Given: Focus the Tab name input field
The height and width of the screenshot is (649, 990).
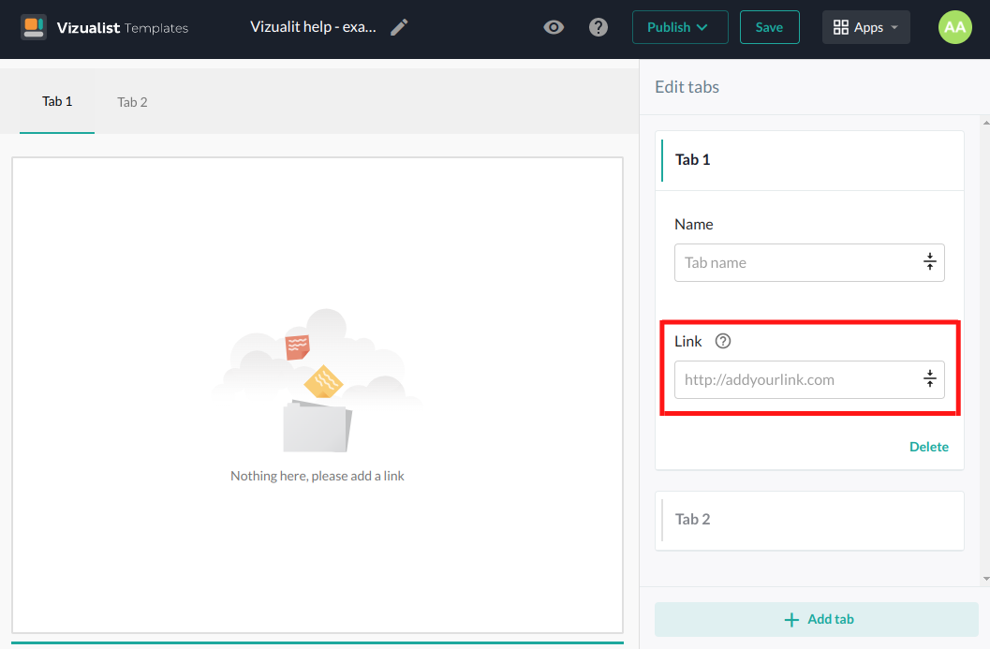Looking at the screenshot, I should 796,262.
